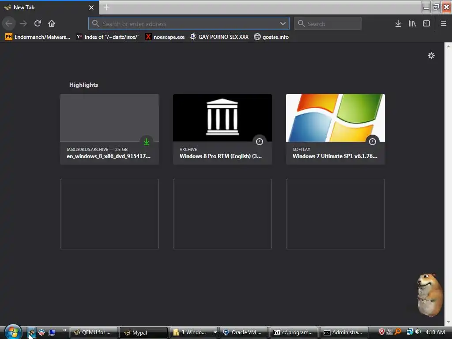Click the Highlights section heading
Viewport: 452px width, 339px height.
point(83,85)
